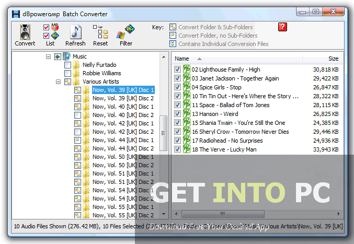Viewport: 354px width, 244px height.
Task: Uncheck 02 Lighthouse Family - High
Action: tap(177, 69)
